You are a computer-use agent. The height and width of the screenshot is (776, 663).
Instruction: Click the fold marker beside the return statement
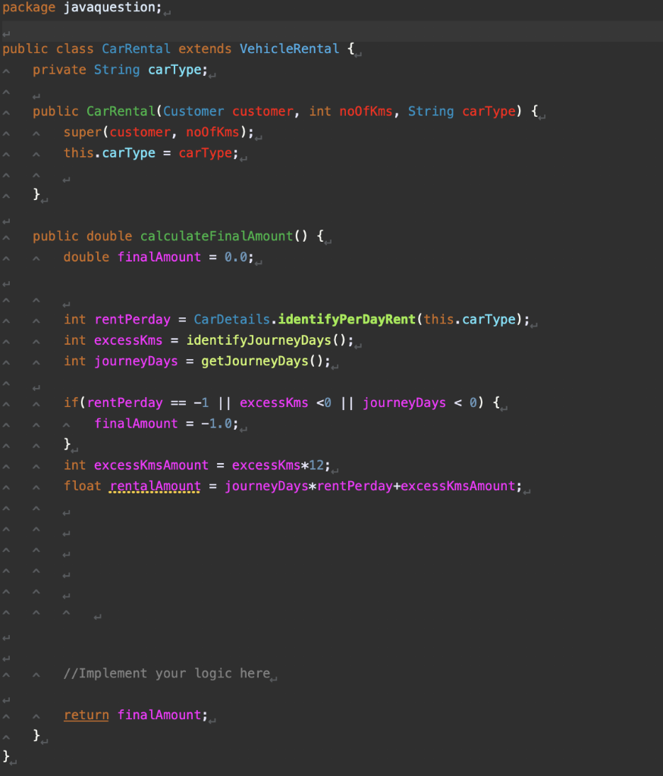(x=36, y=715)
